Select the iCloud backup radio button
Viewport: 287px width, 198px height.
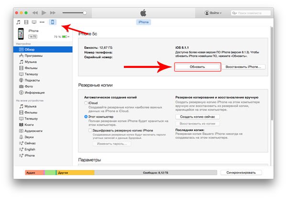click(86, 103)
